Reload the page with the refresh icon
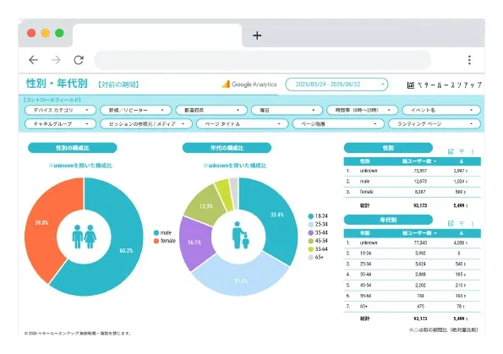The height and width of the screenshot is (354, 503). pyautogui.click(x=79, y=60)
